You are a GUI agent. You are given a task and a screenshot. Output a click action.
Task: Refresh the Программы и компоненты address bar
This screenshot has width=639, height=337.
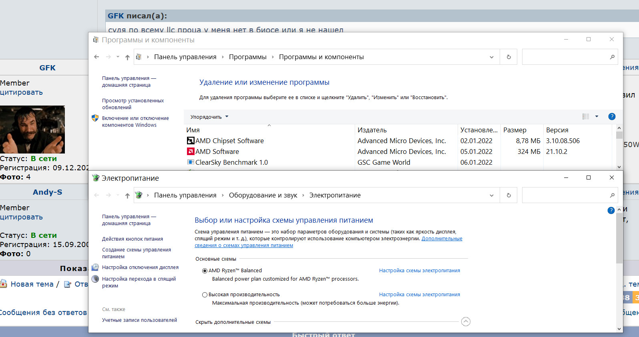508,57
